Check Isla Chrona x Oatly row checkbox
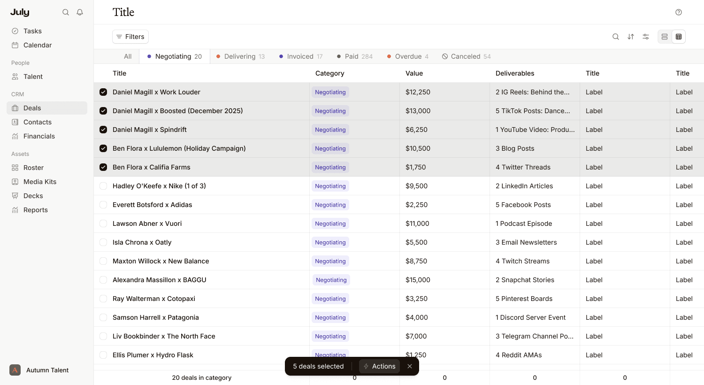 tap(103, 242)
